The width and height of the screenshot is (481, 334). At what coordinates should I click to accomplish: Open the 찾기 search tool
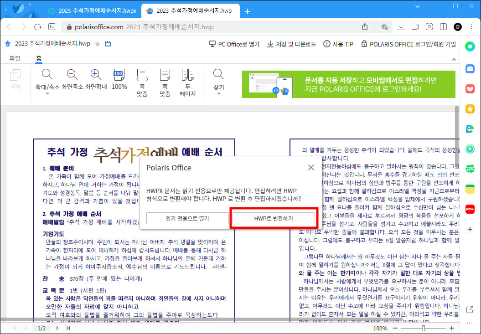coord(218,79)
